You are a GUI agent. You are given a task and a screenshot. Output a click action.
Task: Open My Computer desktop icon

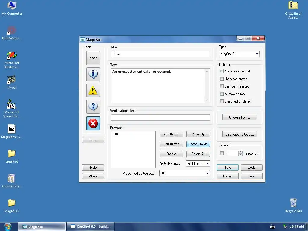click(12, 8)
